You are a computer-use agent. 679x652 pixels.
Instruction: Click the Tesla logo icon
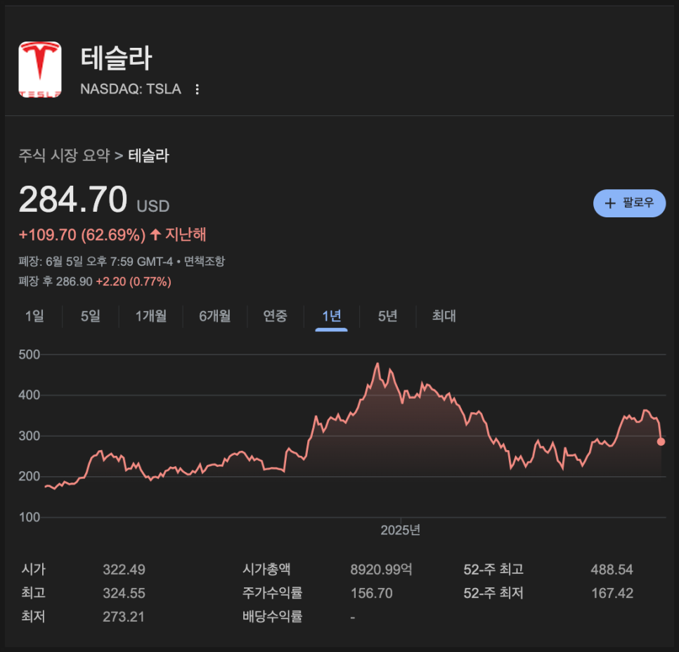point(40,70)
